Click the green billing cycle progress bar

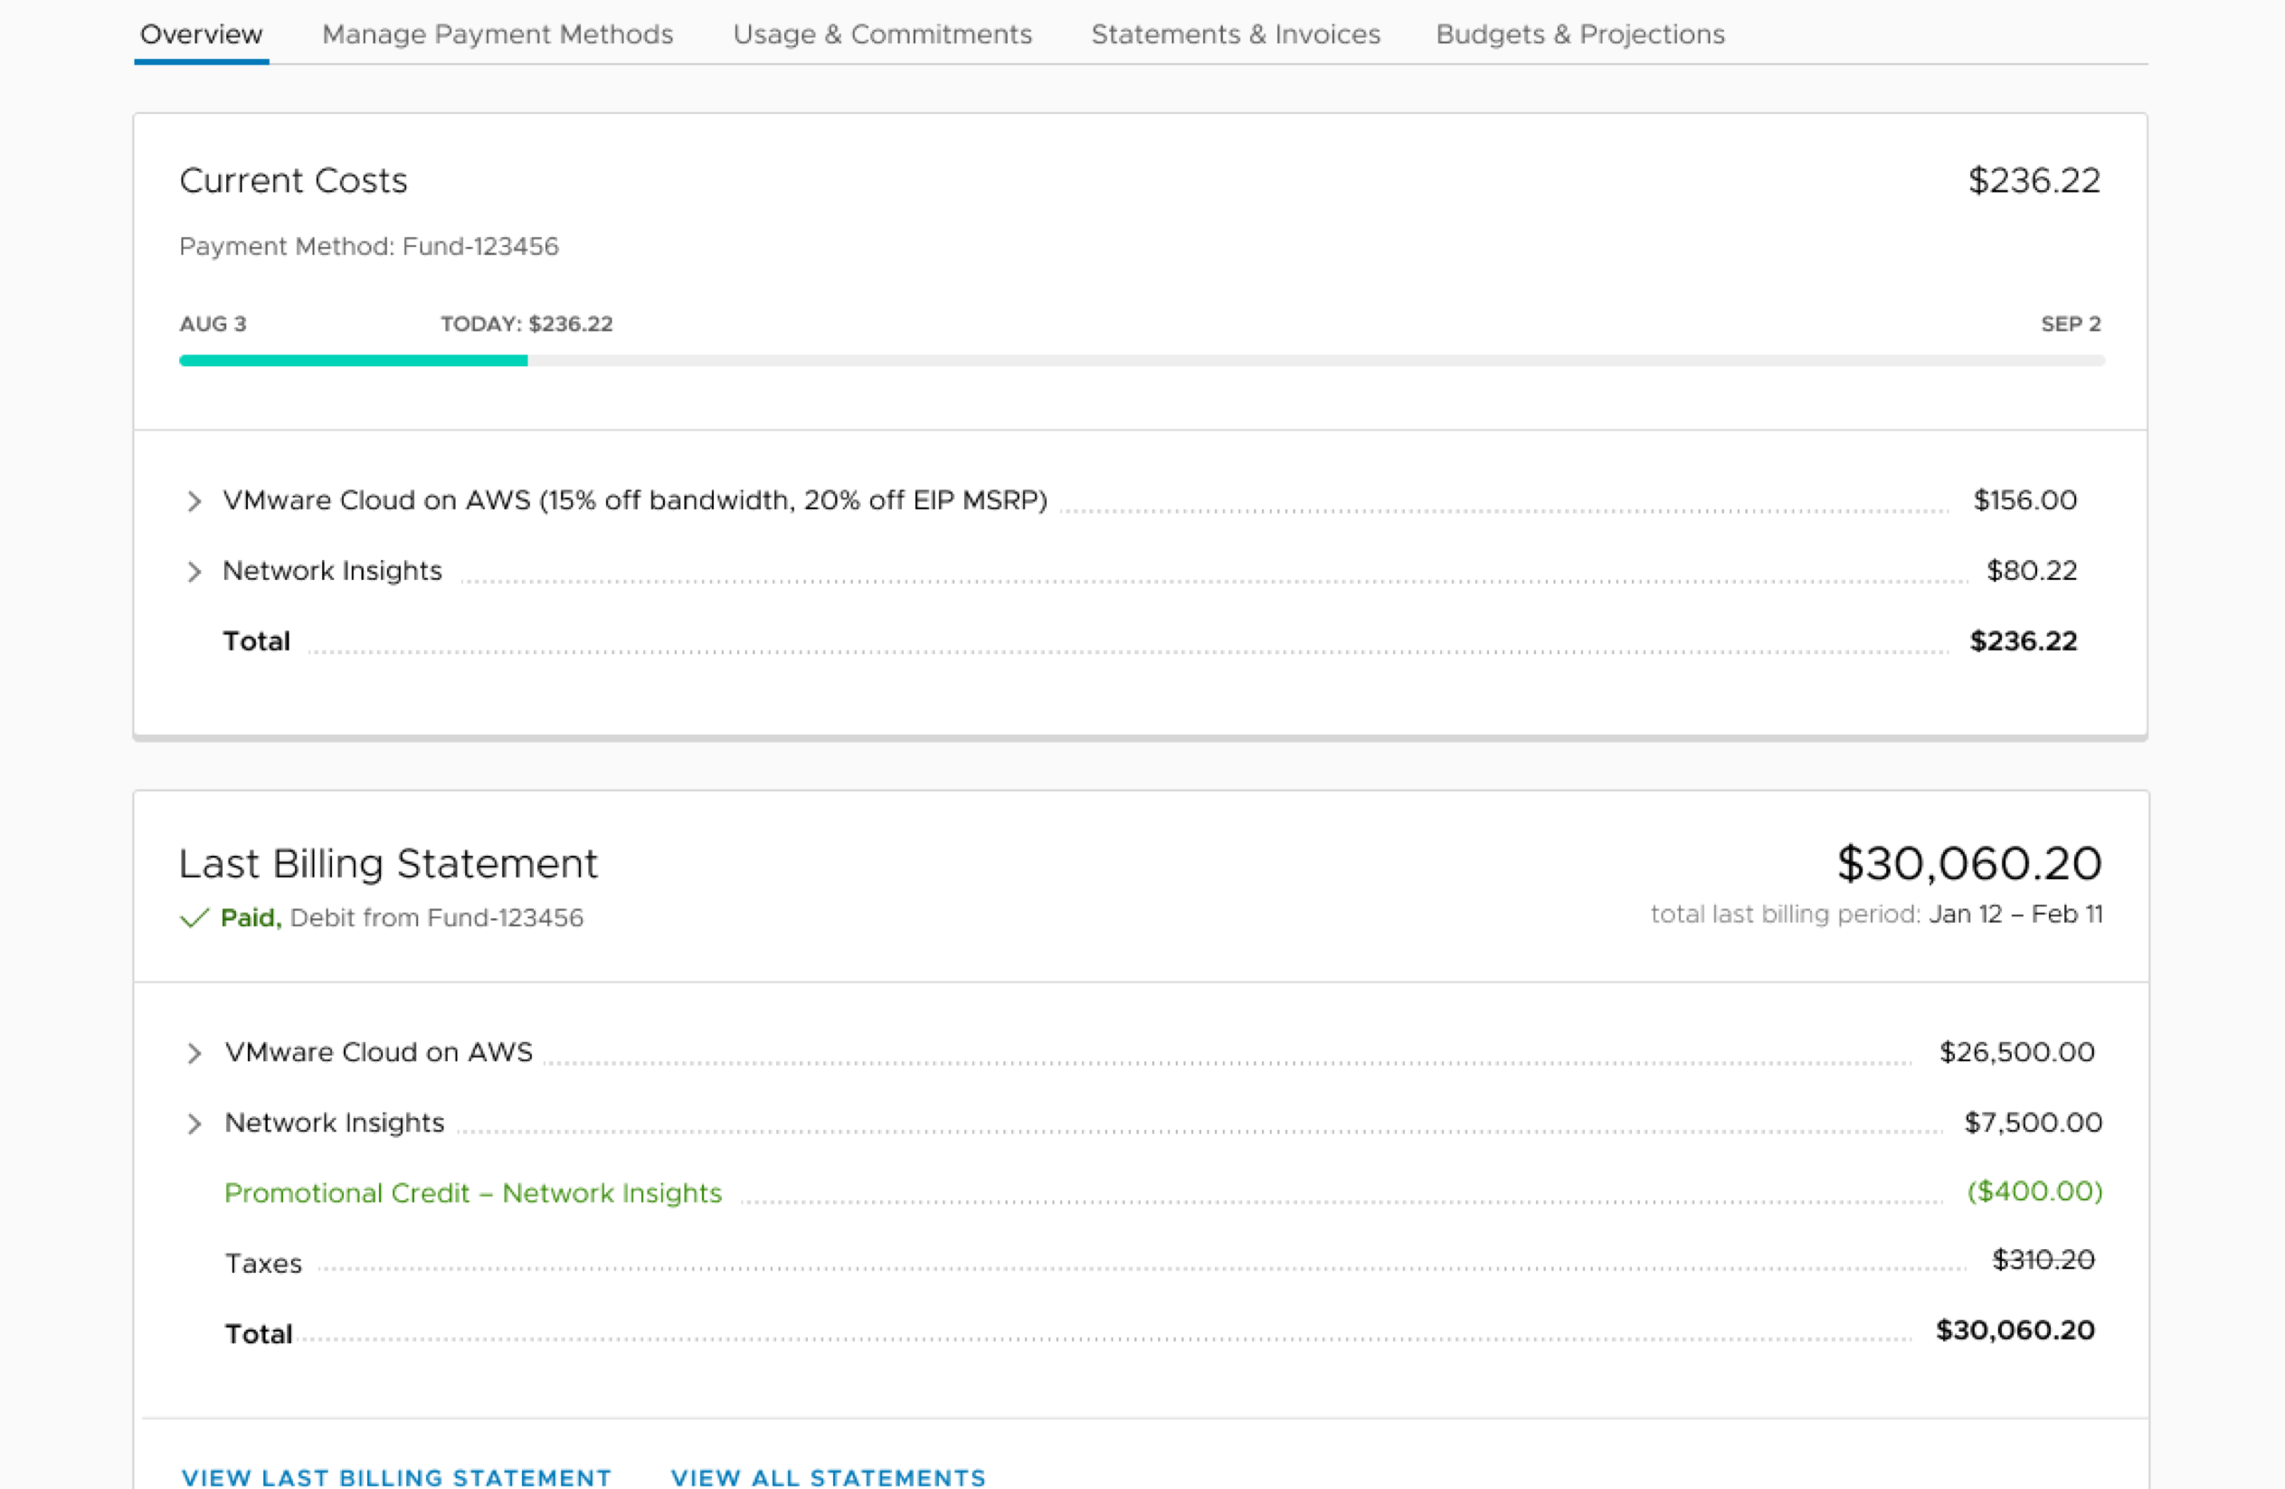(354, 361)
